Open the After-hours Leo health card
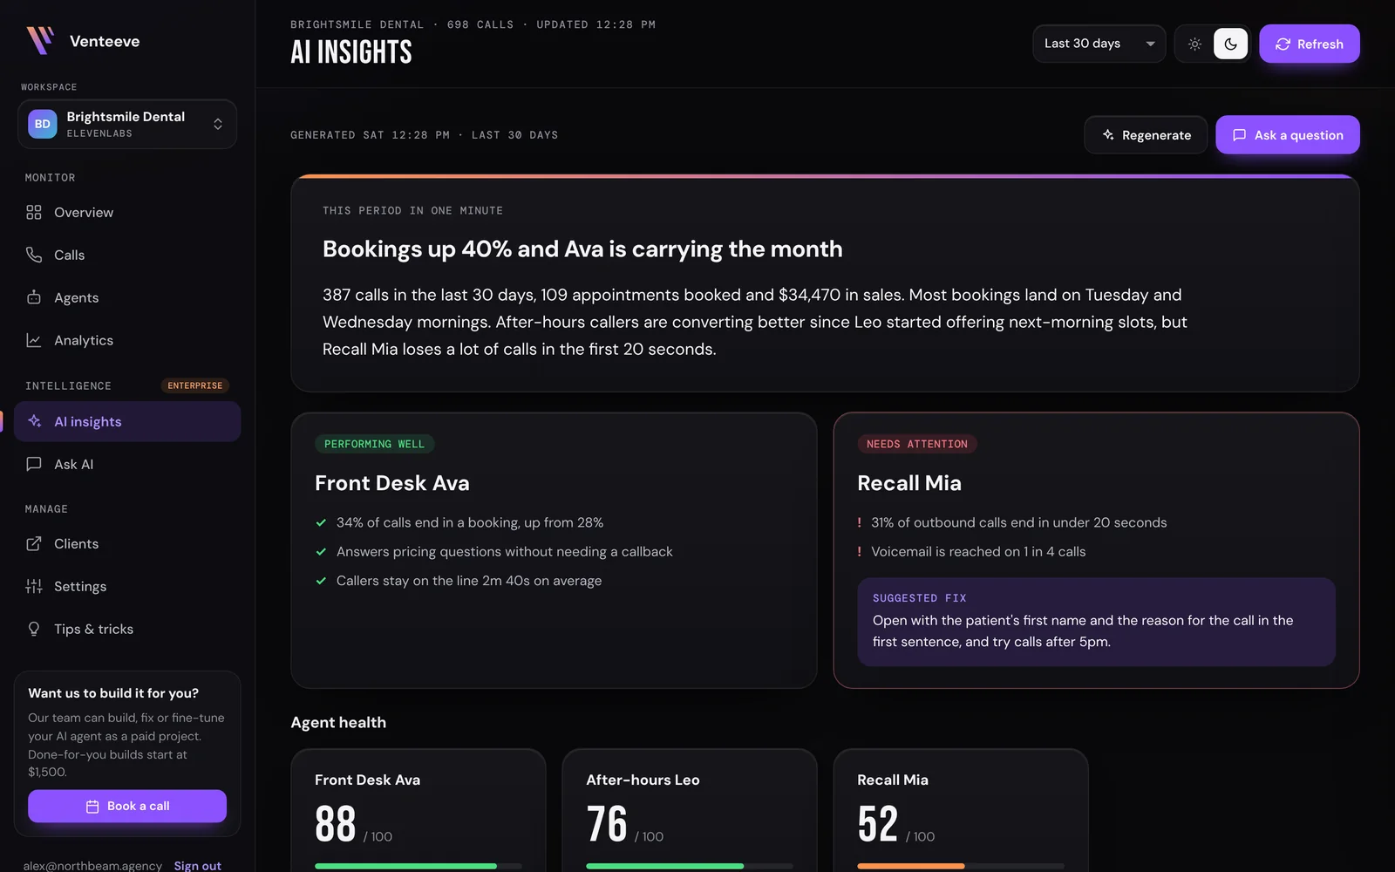The image size is (1395, 872). (x=690, y=811)
